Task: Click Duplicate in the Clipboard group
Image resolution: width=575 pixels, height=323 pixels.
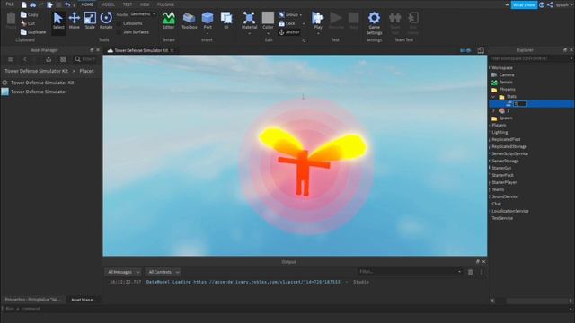Action: 33,32
